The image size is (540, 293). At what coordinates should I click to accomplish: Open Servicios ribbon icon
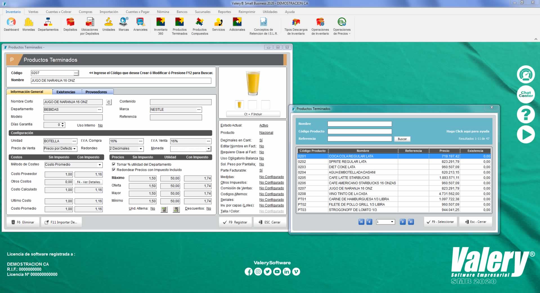tap(218, 25)
